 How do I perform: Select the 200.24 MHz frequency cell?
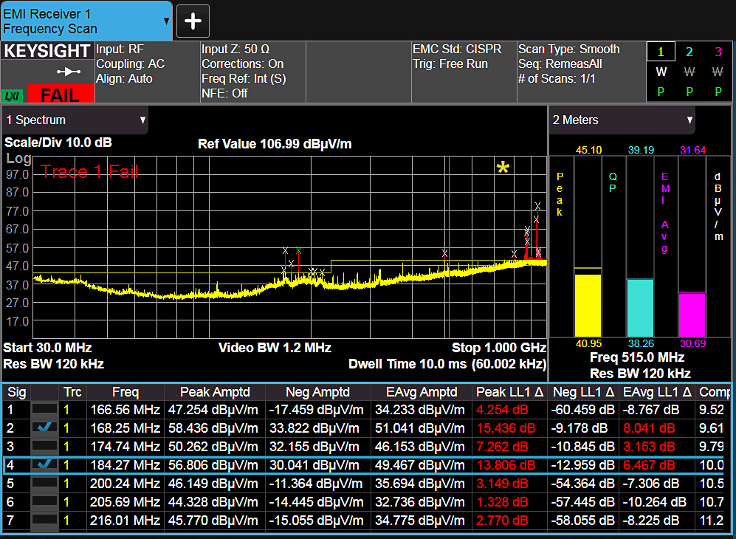point(125,483)
